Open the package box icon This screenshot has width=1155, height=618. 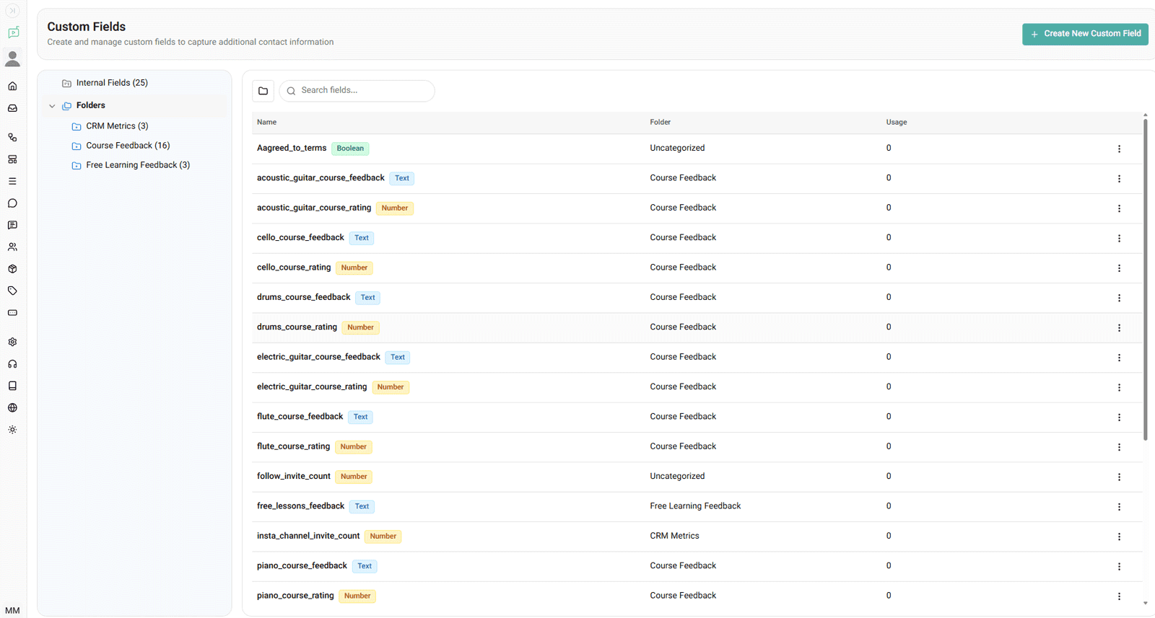(12, 269)
